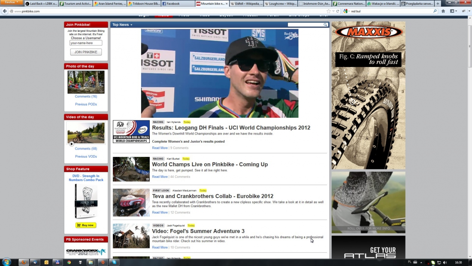Open the Teva shoe article thumbnail

131,203
